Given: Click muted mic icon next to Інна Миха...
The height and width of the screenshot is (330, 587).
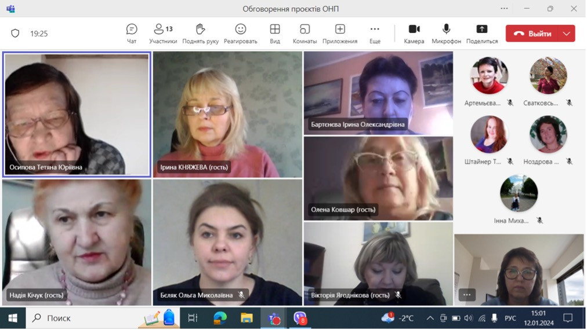Looking at the screenshot, I should tap(539, 221).
